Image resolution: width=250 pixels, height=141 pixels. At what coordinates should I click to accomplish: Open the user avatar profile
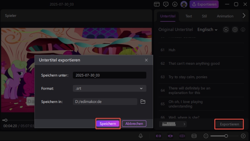point(184,4)
